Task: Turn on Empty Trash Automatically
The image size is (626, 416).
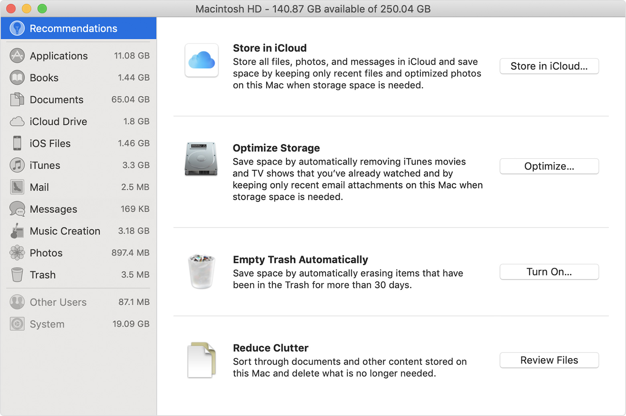Action: 549,272
